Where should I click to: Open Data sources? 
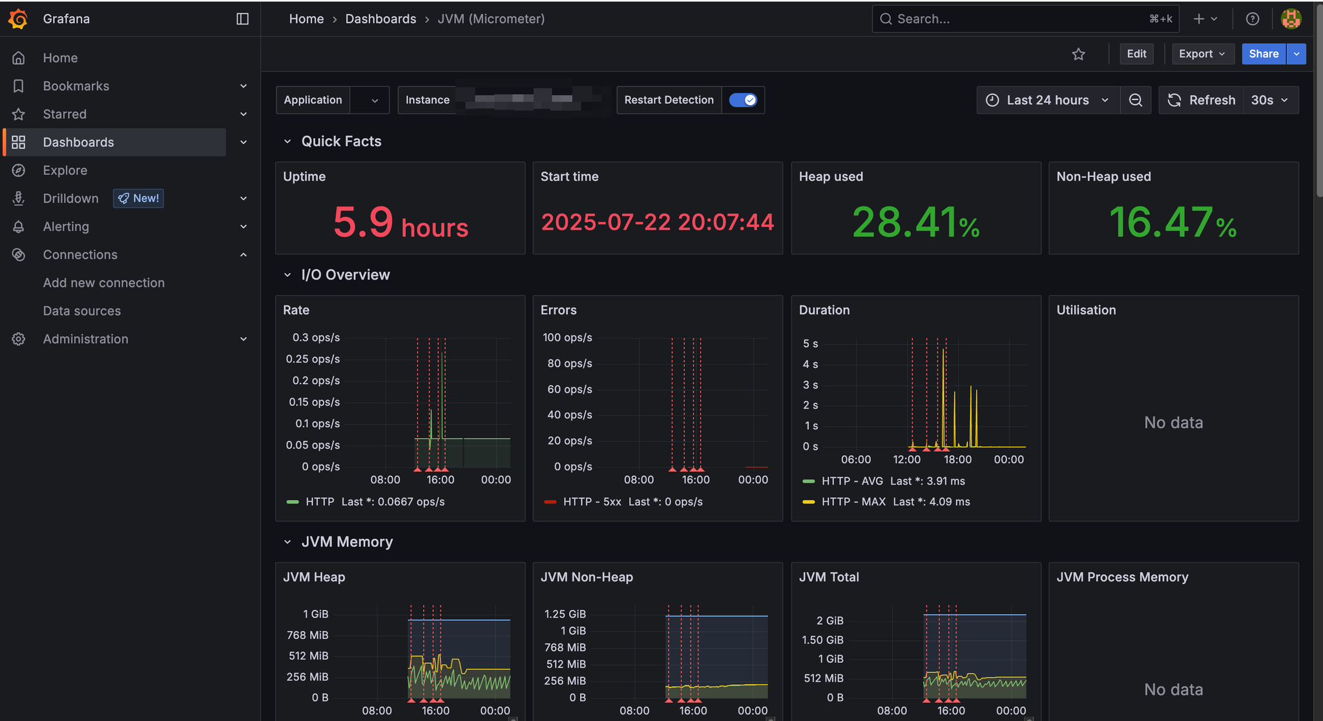[82, 311]
